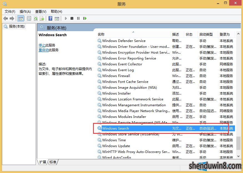243x173 pixels.
Task: Pause the service with the pause icon
Action: tap(78, 18)
